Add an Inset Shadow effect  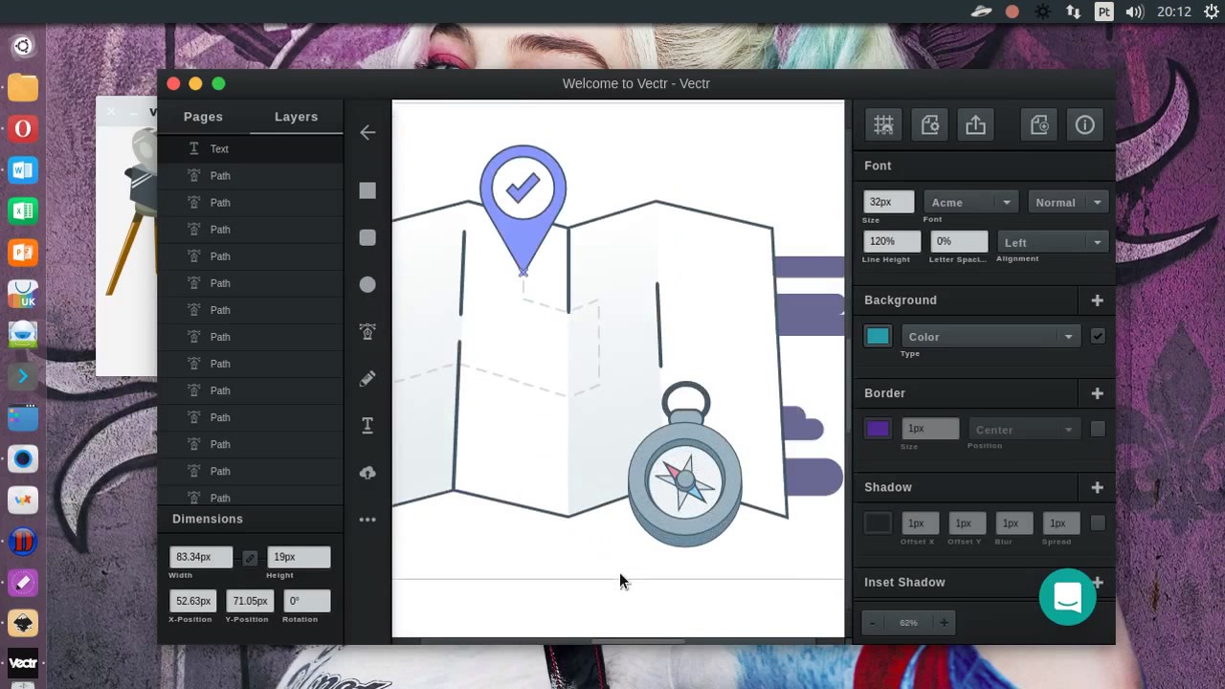coord(1097,582)
